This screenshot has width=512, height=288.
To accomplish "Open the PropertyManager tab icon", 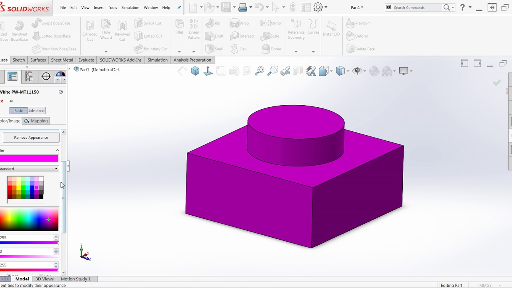I will [12, 76].
